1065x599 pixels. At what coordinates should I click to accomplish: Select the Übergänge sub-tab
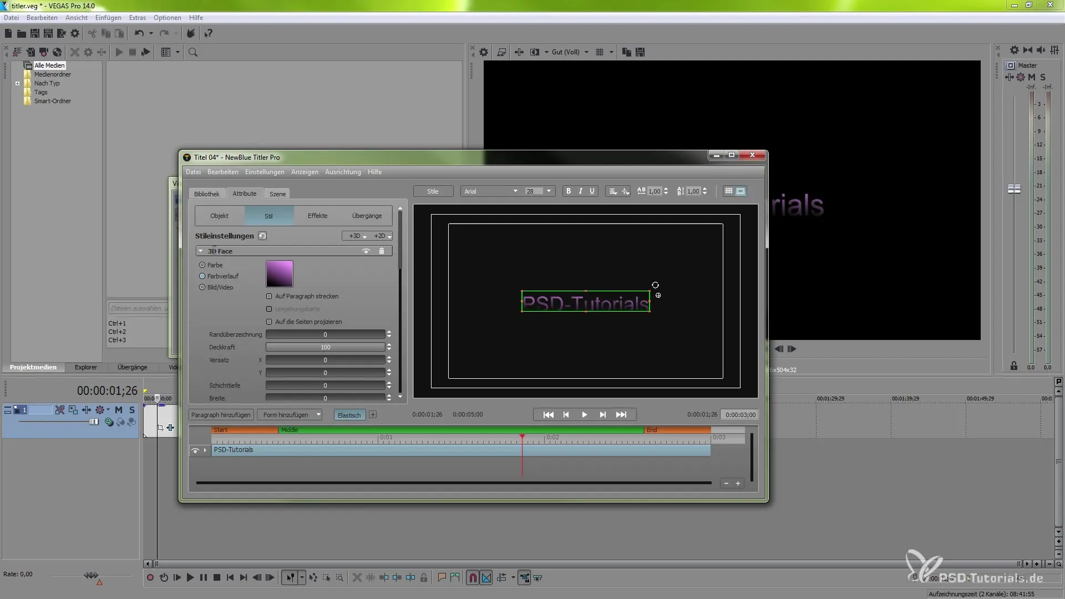tap(367, 216)
